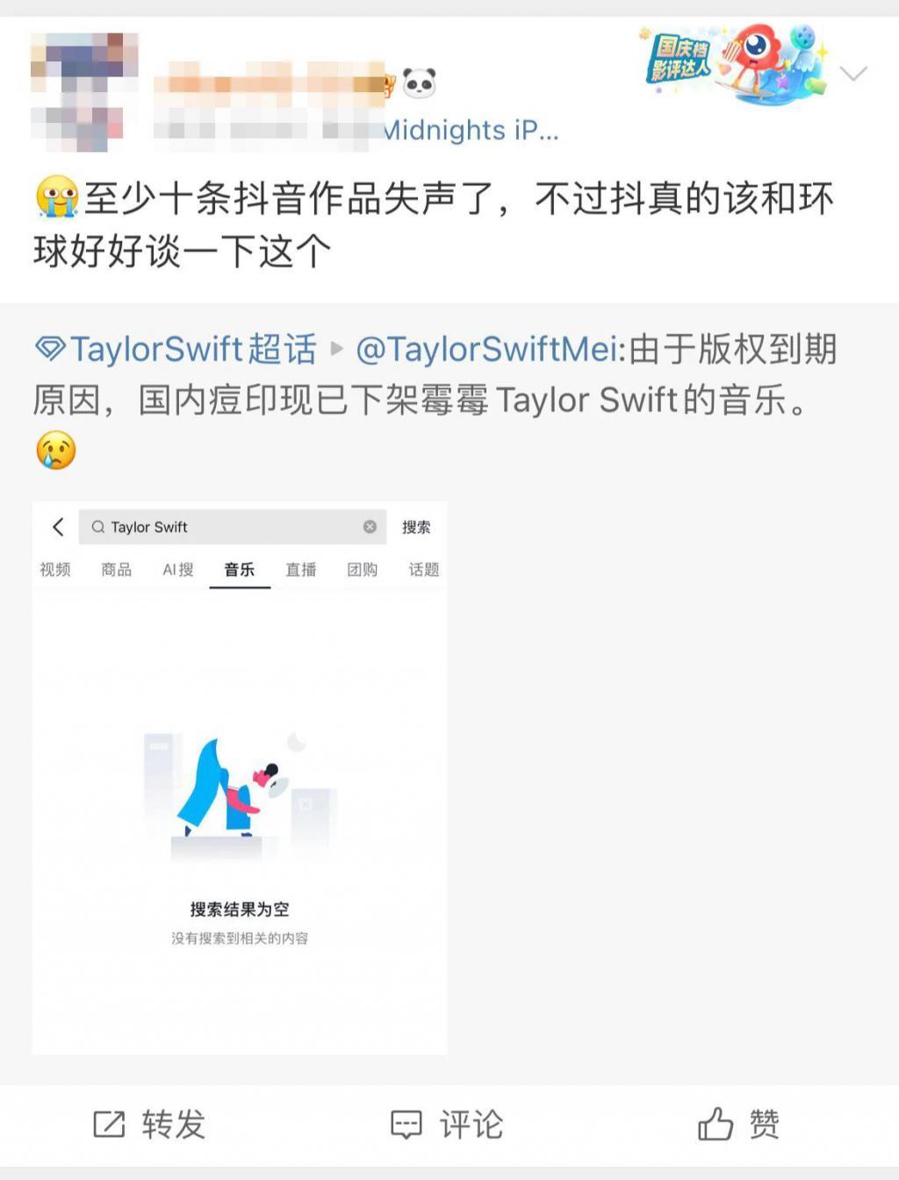Tap the 国庆档影评达人 badge

pyautogui.click(x=734, y=63)
